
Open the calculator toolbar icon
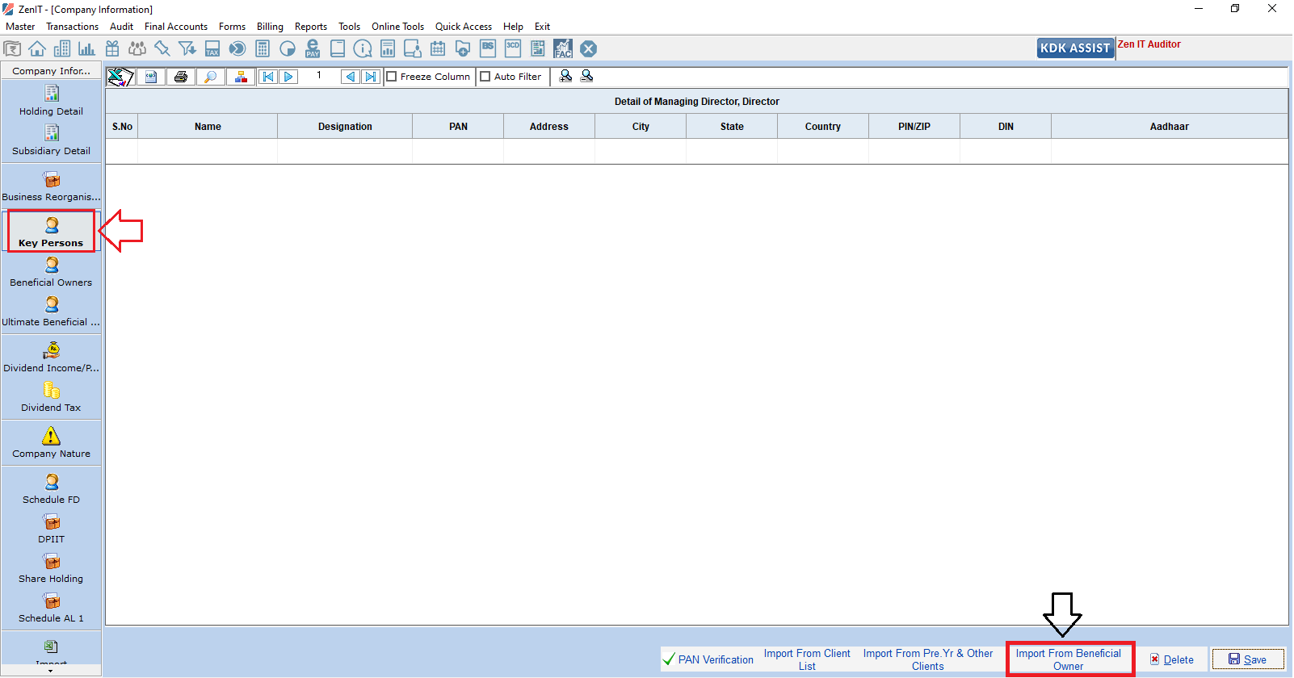(263, 48)
